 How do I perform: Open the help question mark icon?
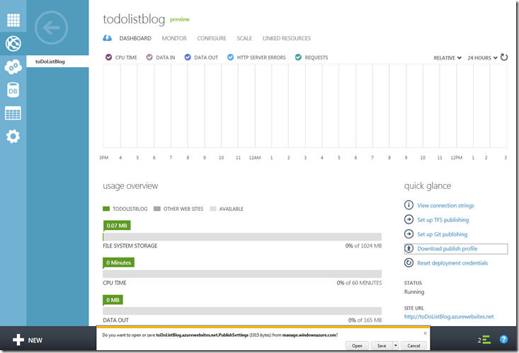(x=503, y=339)
